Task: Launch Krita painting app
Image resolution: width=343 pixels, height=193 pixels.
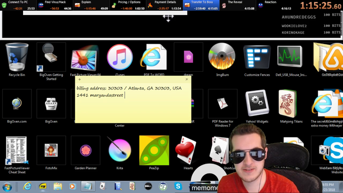Action: coord(120,153)
